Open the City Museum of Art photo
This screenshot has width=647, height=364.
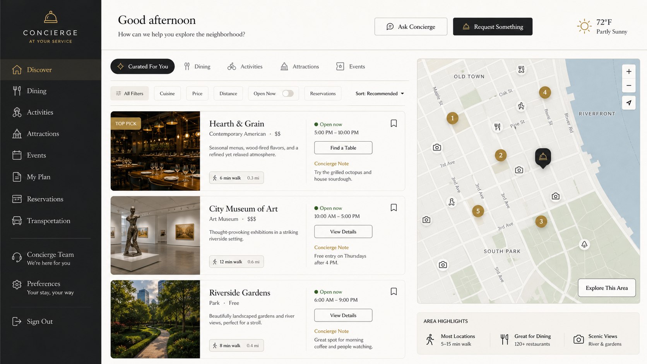[155, 235]
